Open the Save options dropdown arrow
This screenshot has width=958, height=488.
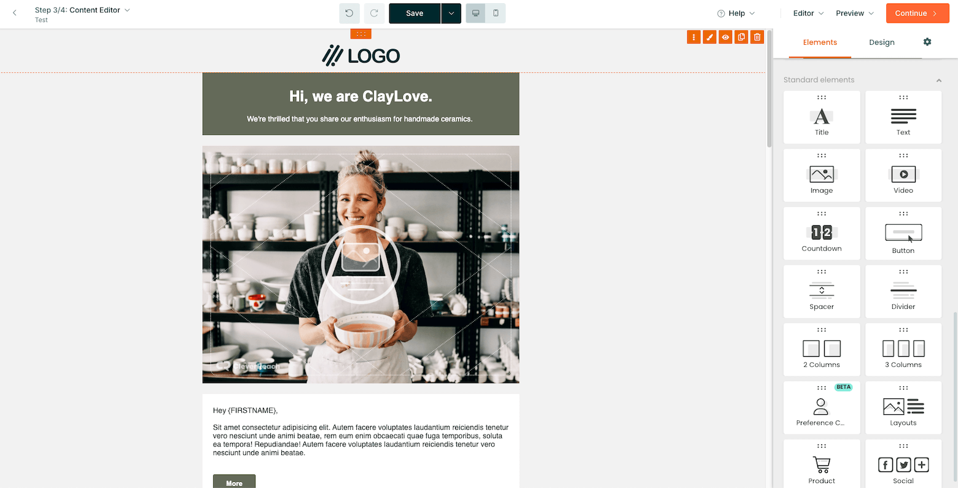point(451,14)
